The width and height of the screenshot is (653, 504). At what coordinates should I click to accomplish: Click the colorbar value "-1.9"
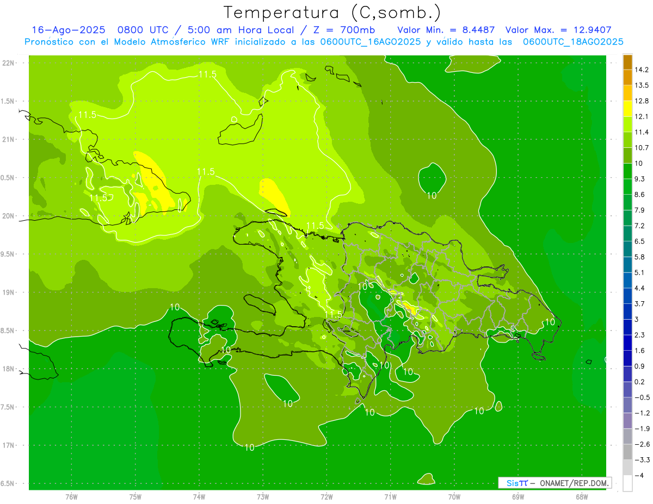(642, 429)
